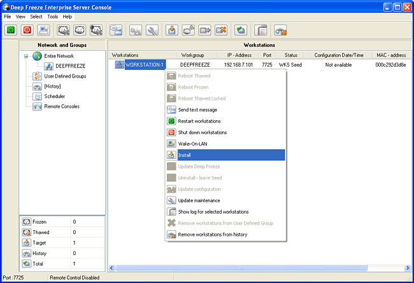Click the Frozen bear icon in summary panel
Viewport: 414px width, 283px height.
click(26, 222)
